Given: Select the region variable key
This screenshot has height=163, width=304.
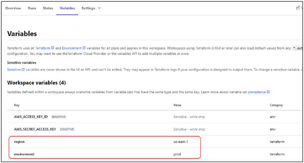Looking at the screenshot, I should pyautogui.click(x=19, y=142).
